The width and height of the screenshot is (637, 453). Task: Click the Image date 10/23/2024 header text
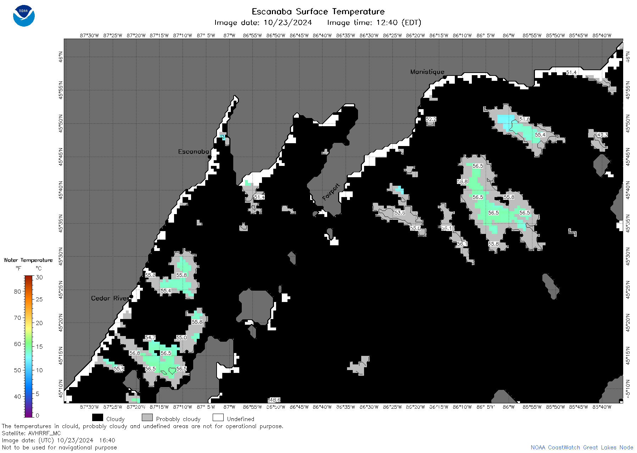(263, 23)
